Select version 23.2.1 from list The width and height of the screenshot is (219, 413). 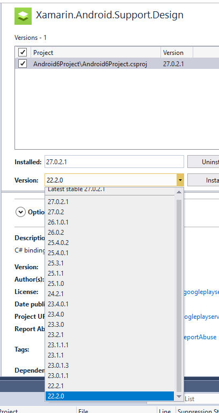(109, 335)
